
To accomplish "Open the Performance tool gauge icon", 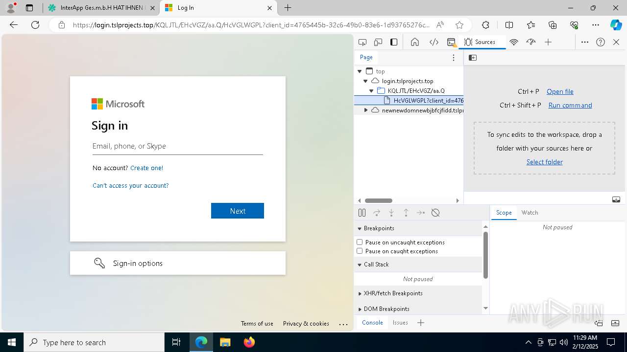I will pos(531,42).
